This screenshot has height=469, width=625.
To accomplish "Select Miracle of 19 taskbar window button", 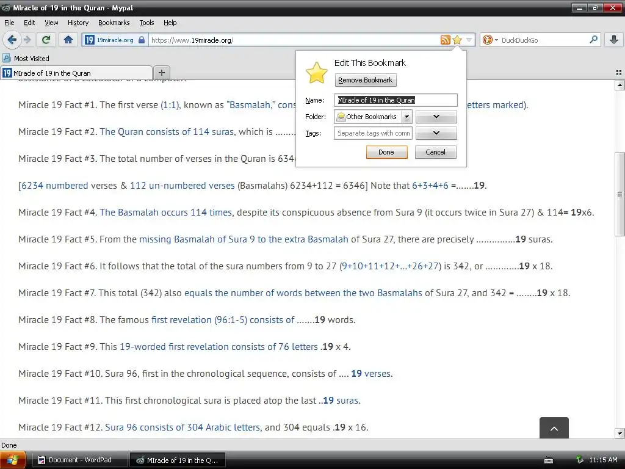I will tap(178, 460).
